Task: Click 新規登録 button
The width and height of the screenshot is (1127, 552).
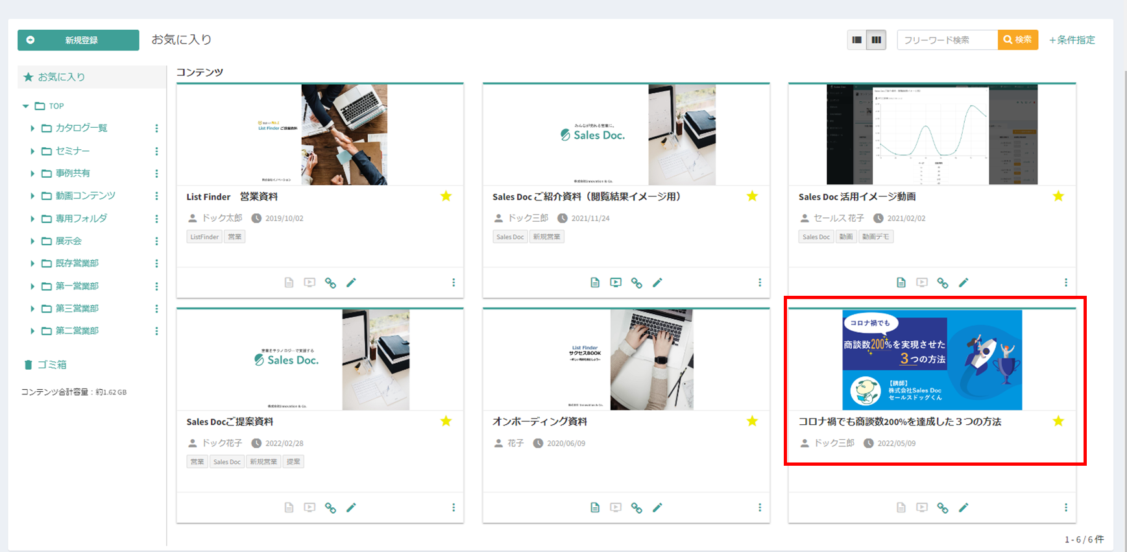Action: pos(79,40)
